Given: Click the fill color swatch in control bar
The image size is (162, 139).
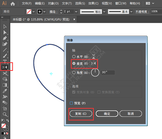Looking at the screenshot, I should (29, 12).
